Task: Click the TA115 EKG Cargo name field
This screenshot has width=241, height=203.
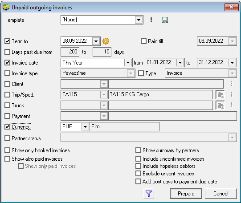Action: pyautogui.click(x=160, y=94)
